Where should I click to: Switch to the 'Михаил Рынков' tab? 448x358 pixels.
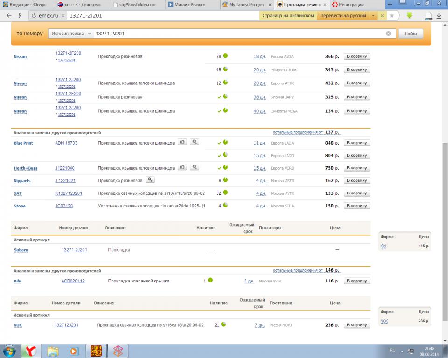[x=193, y=5]
